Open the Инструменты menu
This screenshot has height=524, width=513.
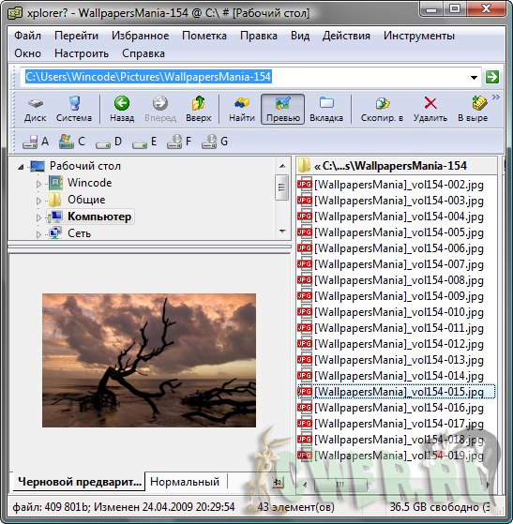(418, 36)
